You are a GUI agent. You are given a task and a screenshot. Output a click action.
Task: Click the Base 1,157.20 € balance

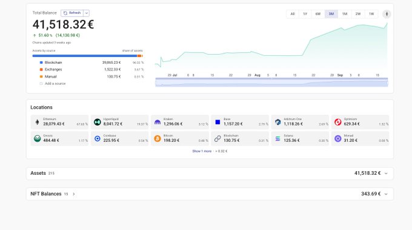(x=233, y=124)
